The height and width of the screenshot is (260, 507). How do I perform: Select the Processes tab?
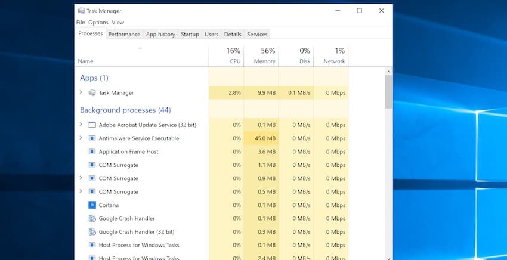91,33
